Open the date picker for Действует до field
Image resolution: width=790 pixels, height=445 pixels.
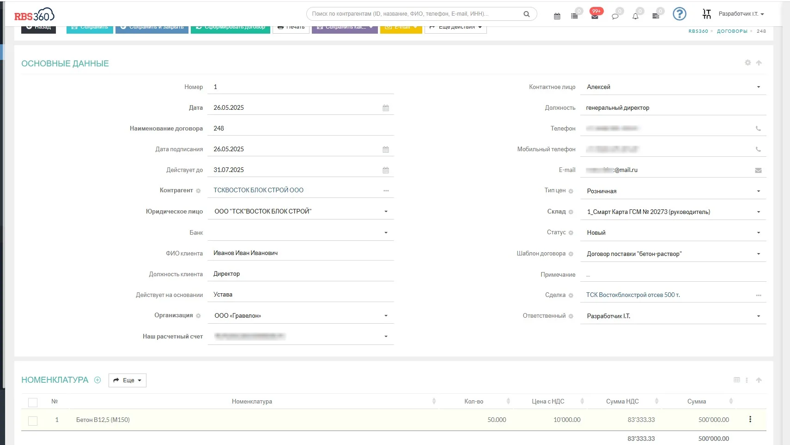386,170
